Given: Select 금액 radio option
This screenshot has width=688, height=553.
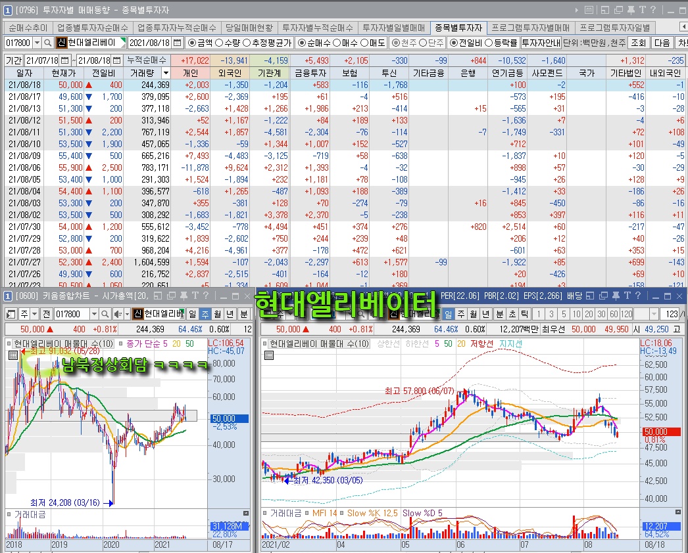Looking at the screenshot, I should coord(200,43).
